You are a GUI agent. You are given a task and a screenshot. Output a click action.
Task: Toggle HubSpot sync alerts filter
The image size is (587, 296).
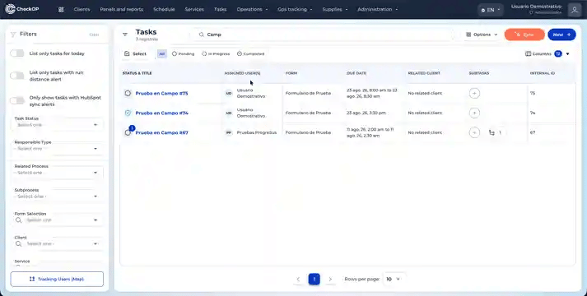tap(16, 101)
